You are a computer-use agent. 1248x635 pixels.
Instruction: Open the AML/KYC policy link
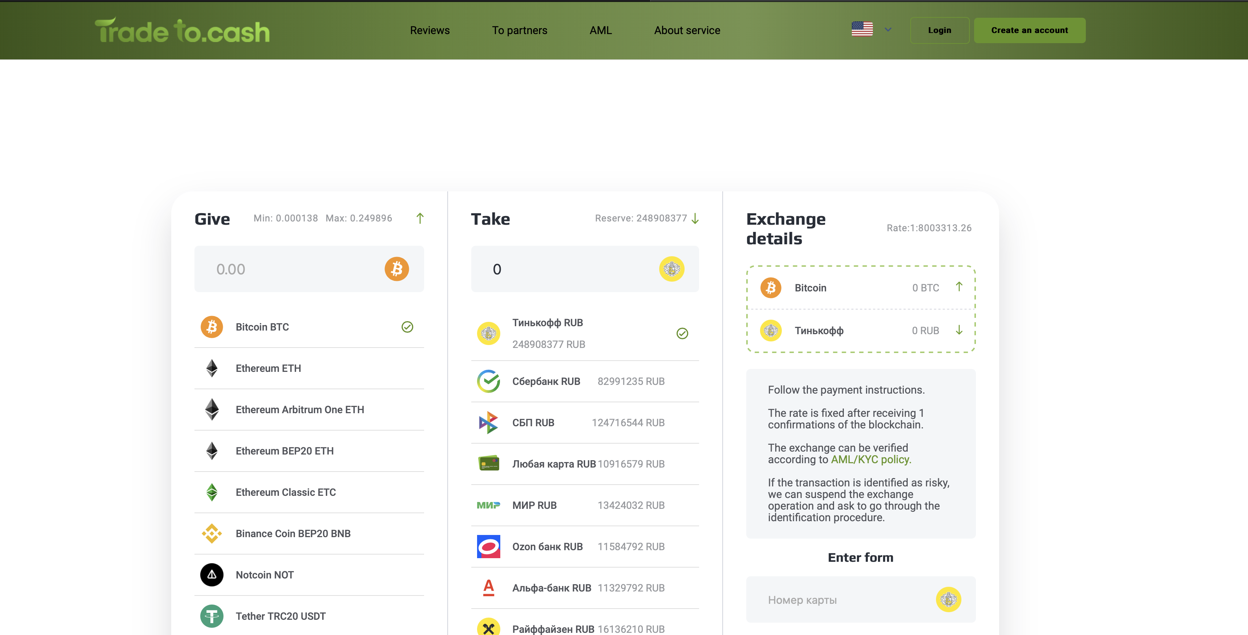[871, 459]
